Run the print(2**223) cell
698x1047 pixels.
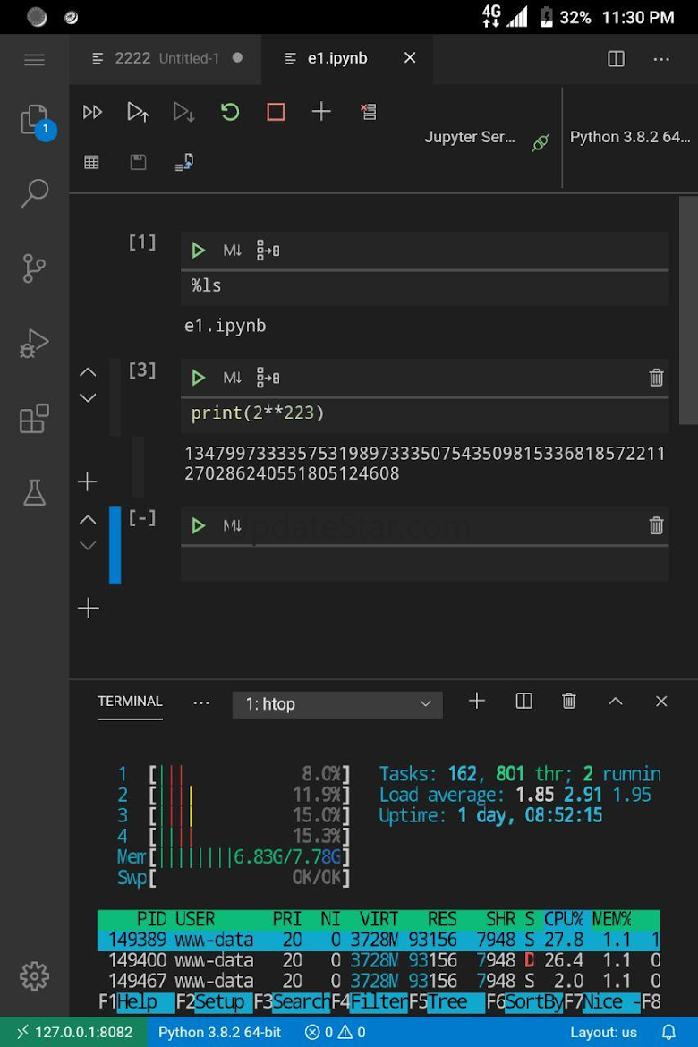point(199,378)
